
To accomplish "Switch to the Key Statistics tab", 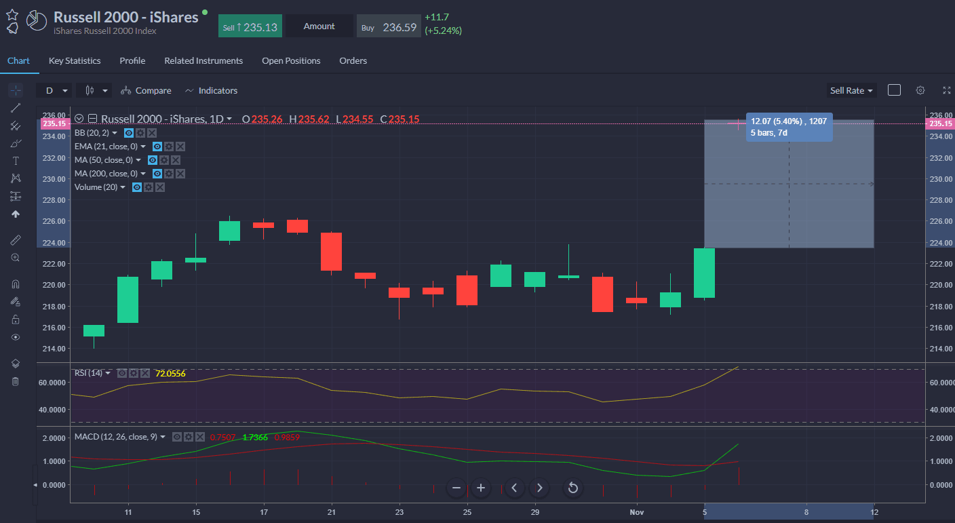I will 75,60.
